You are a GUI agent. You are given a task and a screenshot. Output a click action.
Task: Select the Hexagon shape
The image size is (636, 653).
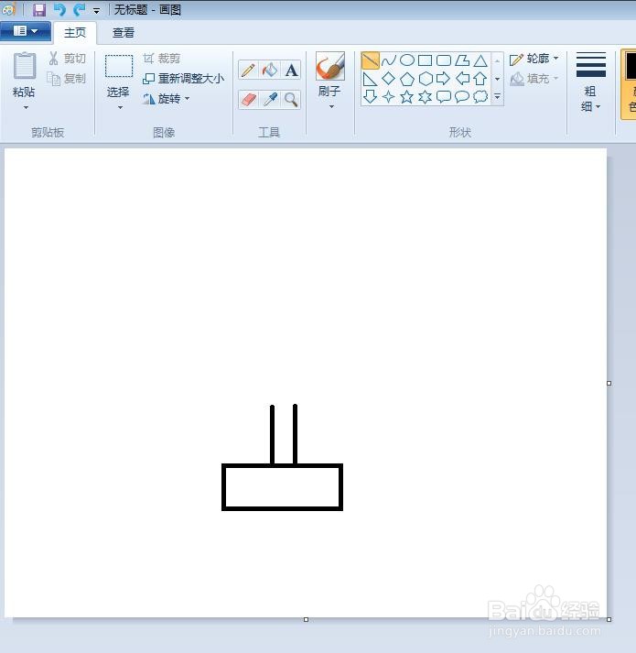tap(425, 79)
